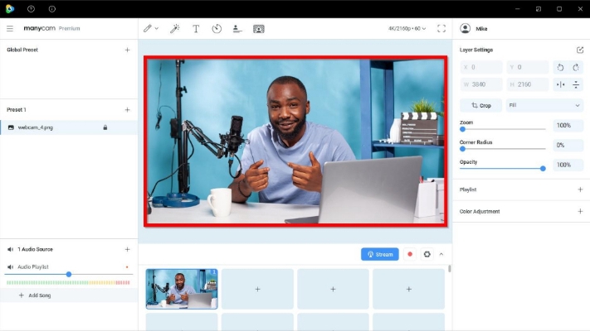This screenshot has height=331, width=590.
Task: Click the Stream button
Action: [x=379, y=254]
